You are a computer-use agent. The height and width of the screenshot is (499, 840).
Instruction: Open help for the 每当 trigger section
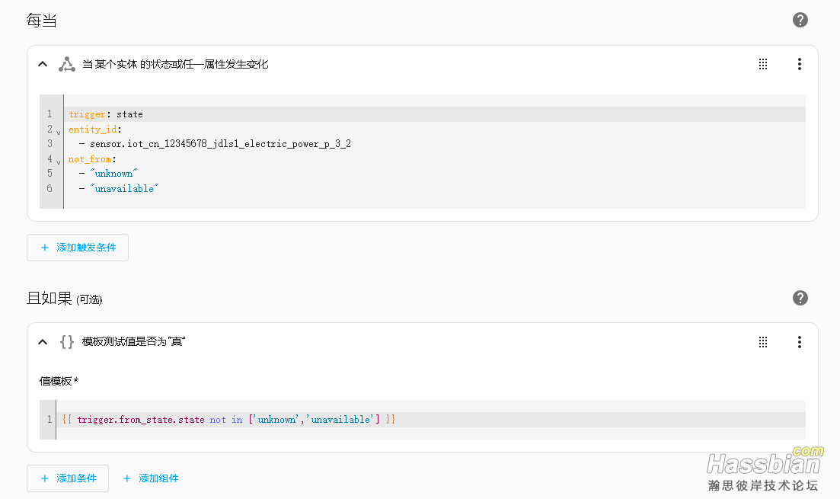click(800, 20)
